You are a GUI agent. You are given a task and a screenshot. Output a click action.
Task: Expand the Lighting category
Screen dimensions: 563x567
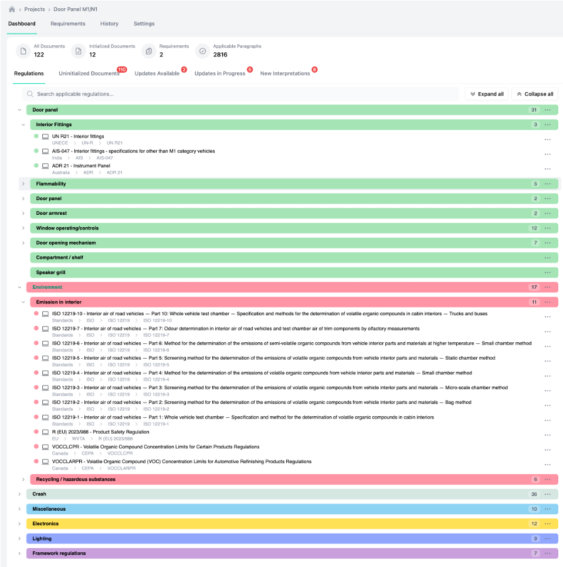click(19, 538)
